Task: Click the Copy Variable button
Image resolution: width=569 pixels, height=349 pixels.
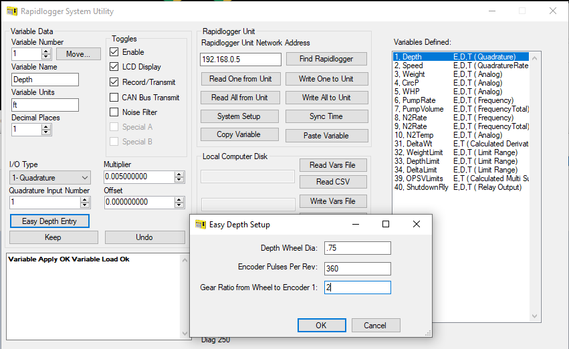Action: tap(239, 134)
